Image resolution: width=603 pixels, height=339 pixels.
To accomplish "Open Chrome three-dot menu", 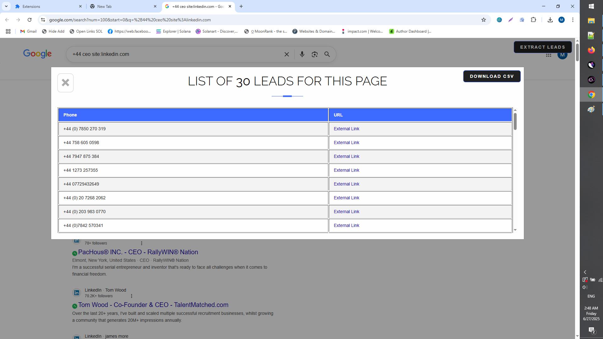I will [x=573, y=20].
